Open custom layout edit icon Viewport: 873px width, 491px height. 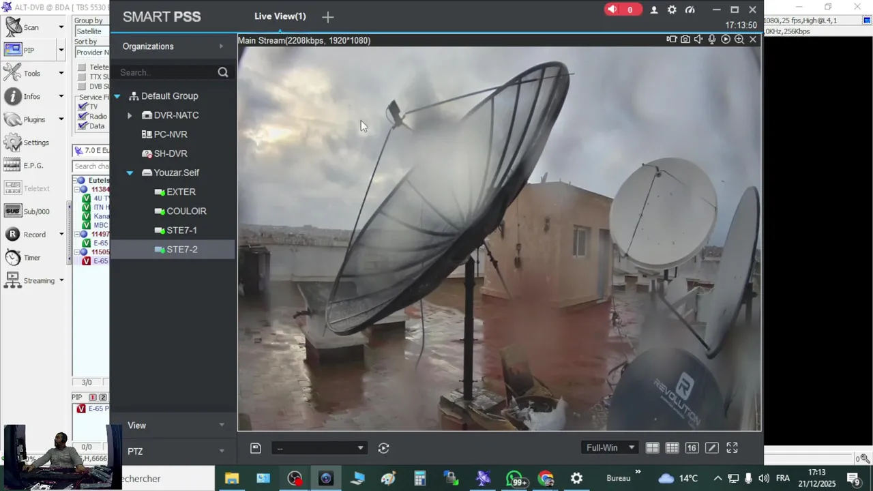tap(711, 448)
